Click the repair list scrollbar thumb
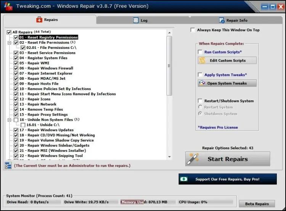Viewport: 286px width, 211px height. point(169,66)
